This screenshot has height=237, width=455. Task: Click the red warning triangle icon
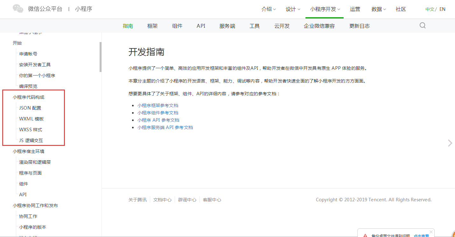[x=365, y=235]
